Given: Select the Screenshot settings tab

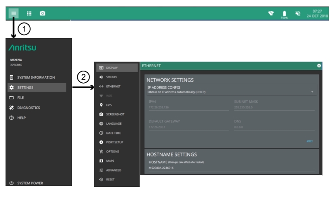Looking at the screenshot, I should (117, 114).
